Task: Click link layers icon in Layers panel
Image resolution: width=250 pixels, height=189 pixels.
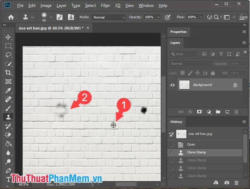Action: (x=181, y=112)
